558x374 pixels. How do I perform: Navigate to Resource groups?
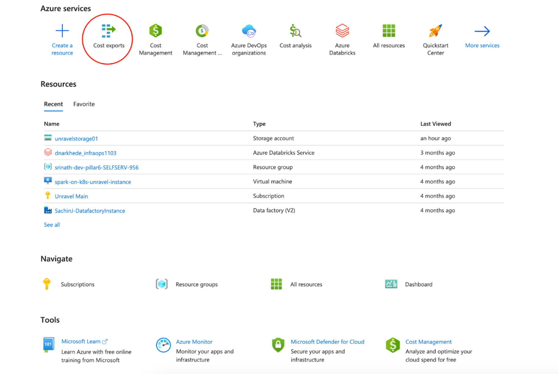coord(196,284)
